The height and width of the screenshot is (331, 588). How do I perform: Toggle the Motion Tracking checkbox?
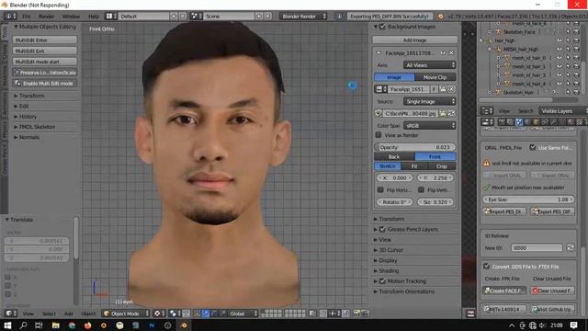coord(382,280)
